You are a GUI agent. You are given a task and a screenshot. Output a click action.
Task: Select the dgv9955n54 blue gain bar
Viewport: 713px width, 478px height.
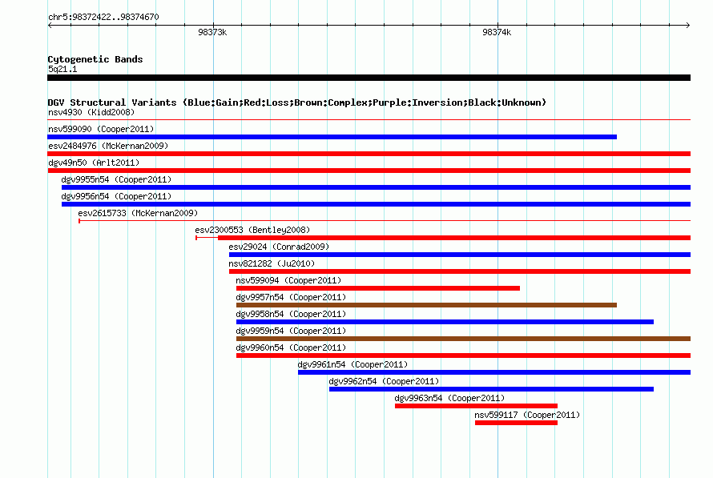tap(376, 187)
